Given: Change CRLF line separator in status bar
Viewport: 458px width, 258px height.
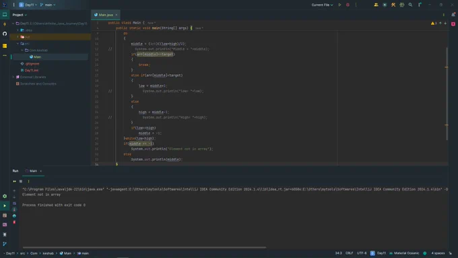Looking at the screenshot, I should (349, 253).
